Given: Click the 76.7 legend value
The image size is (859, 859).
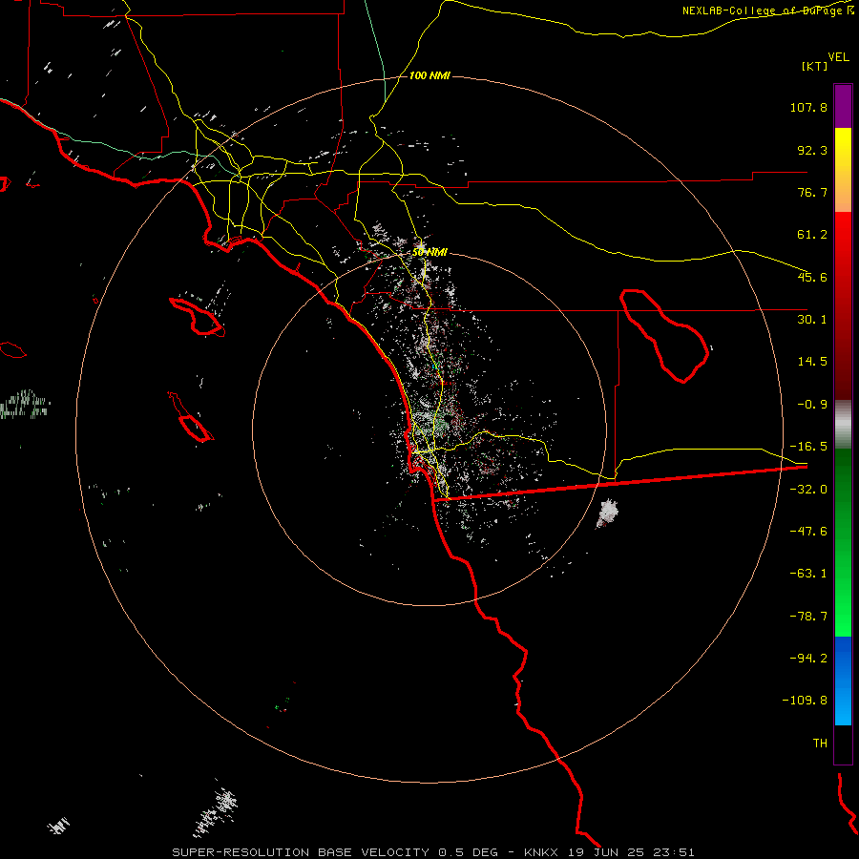Looking at the screenshot, I should coord(812,192).
